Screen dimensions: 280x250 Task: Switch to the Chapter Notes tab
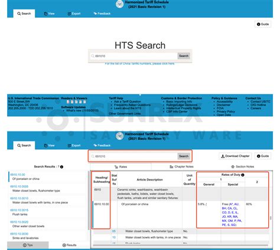click(x=181, y=167)
